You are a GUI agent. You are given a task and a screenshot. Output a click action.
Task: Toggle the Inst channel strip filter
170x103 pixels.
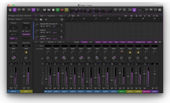click(x=105, y=42)
